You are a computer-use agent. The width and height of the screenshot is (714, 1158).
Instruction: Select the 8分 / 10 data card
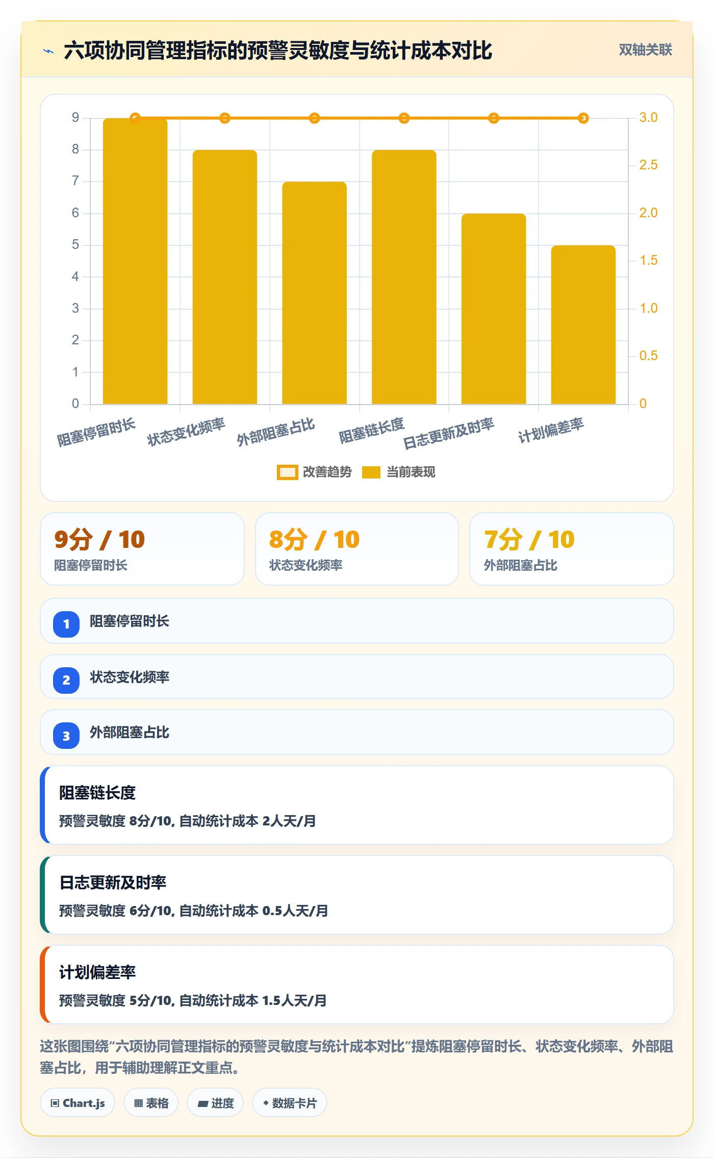click(x=357, y=549)
